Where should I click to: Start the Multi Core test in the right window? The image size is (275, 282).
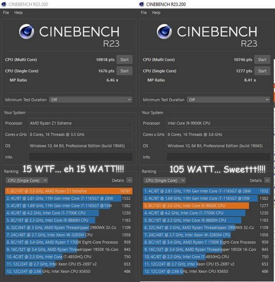[x=262, y=60]
